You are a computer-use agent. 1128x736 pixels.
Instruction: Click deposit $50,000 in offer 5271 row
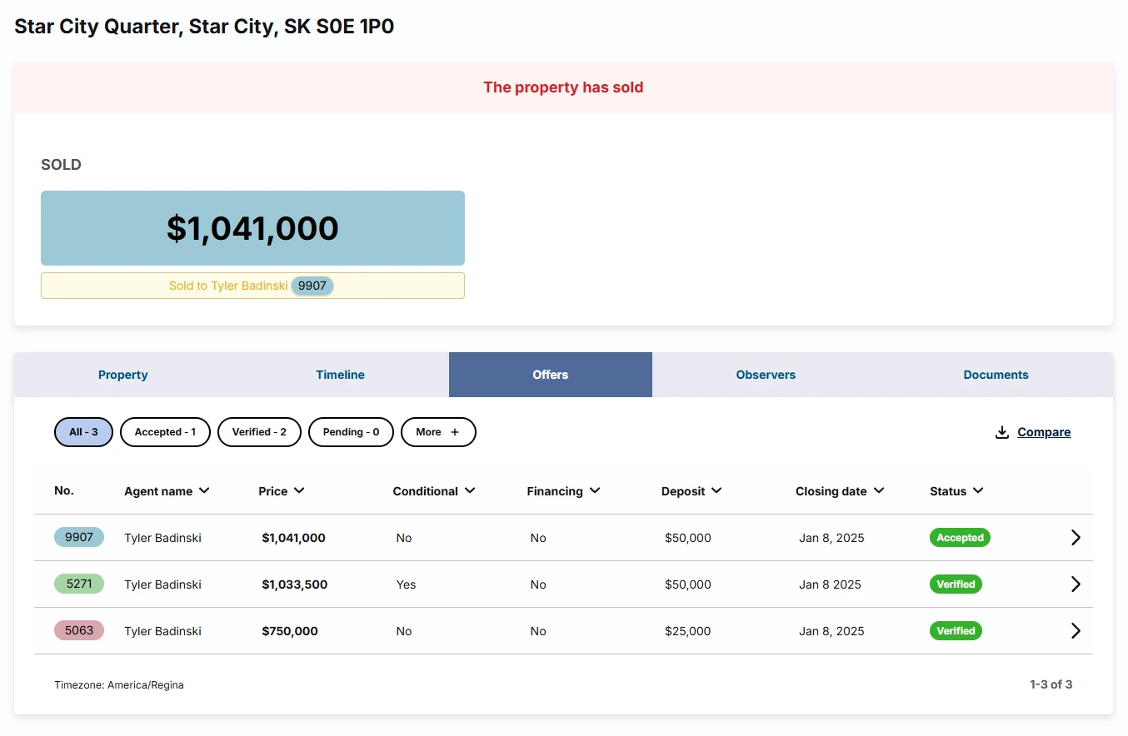pos(687,584)
